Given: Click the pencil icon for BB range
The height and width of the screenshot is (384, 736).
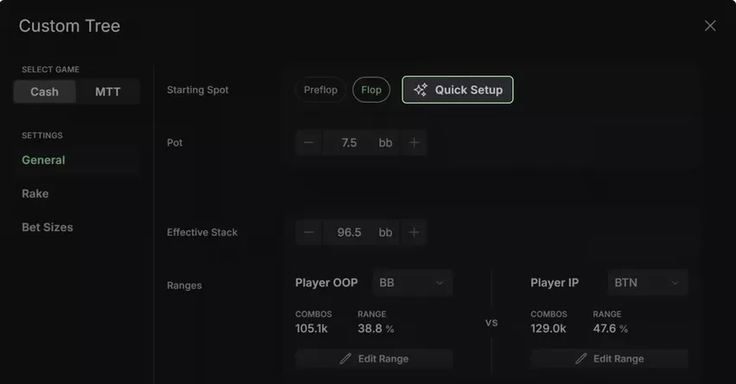Looking at the screenshot, I should 346,359.
